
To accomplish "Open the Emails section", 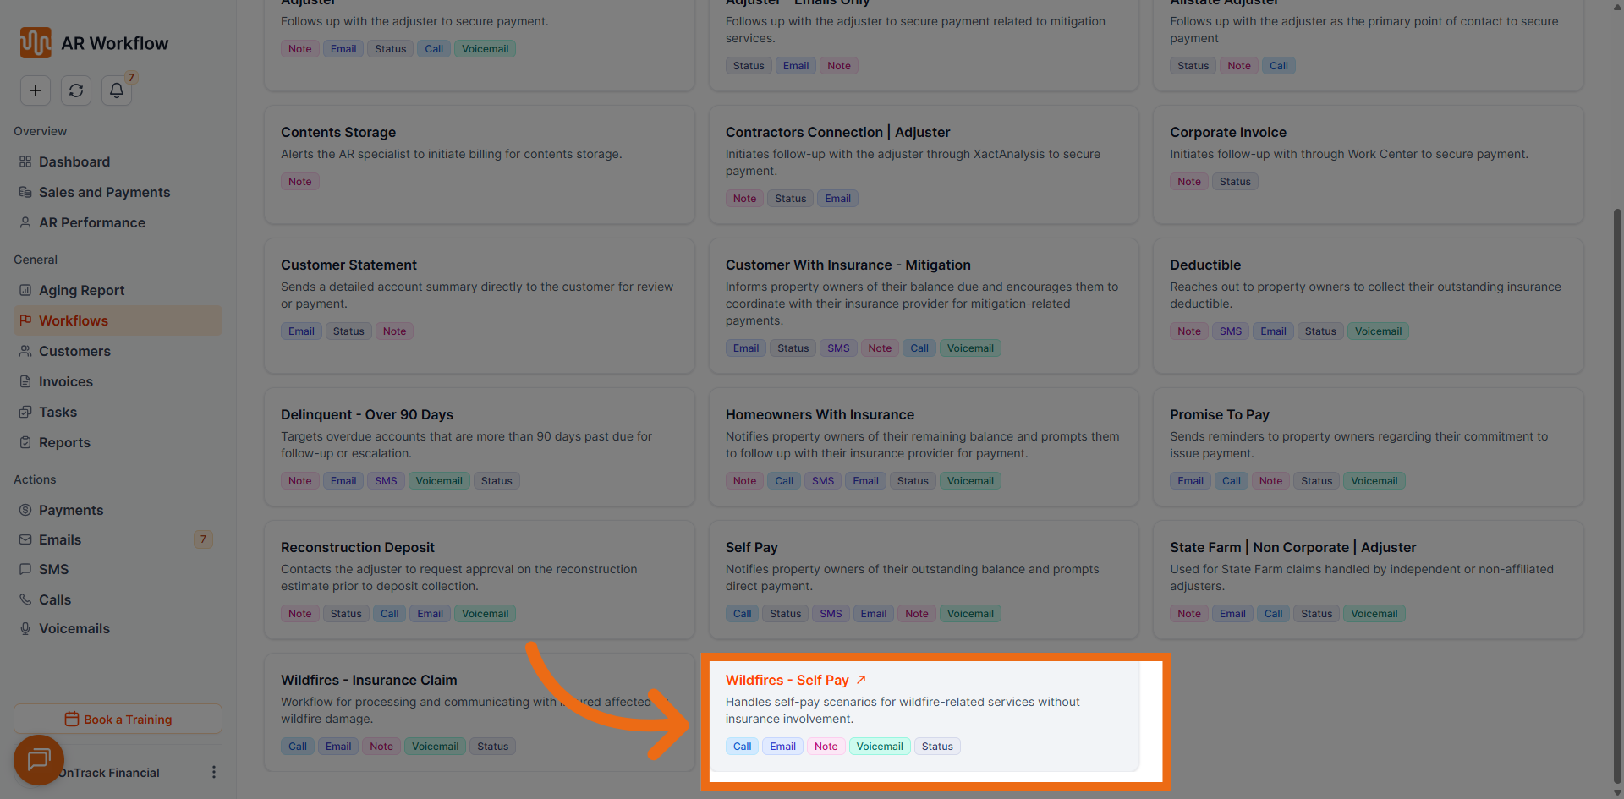I will [60, 539].
